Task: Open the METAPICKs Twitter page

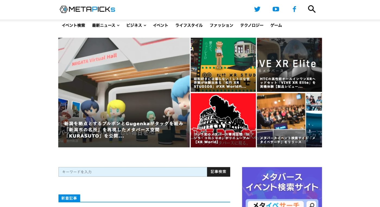Action: [x=257, y=9]
